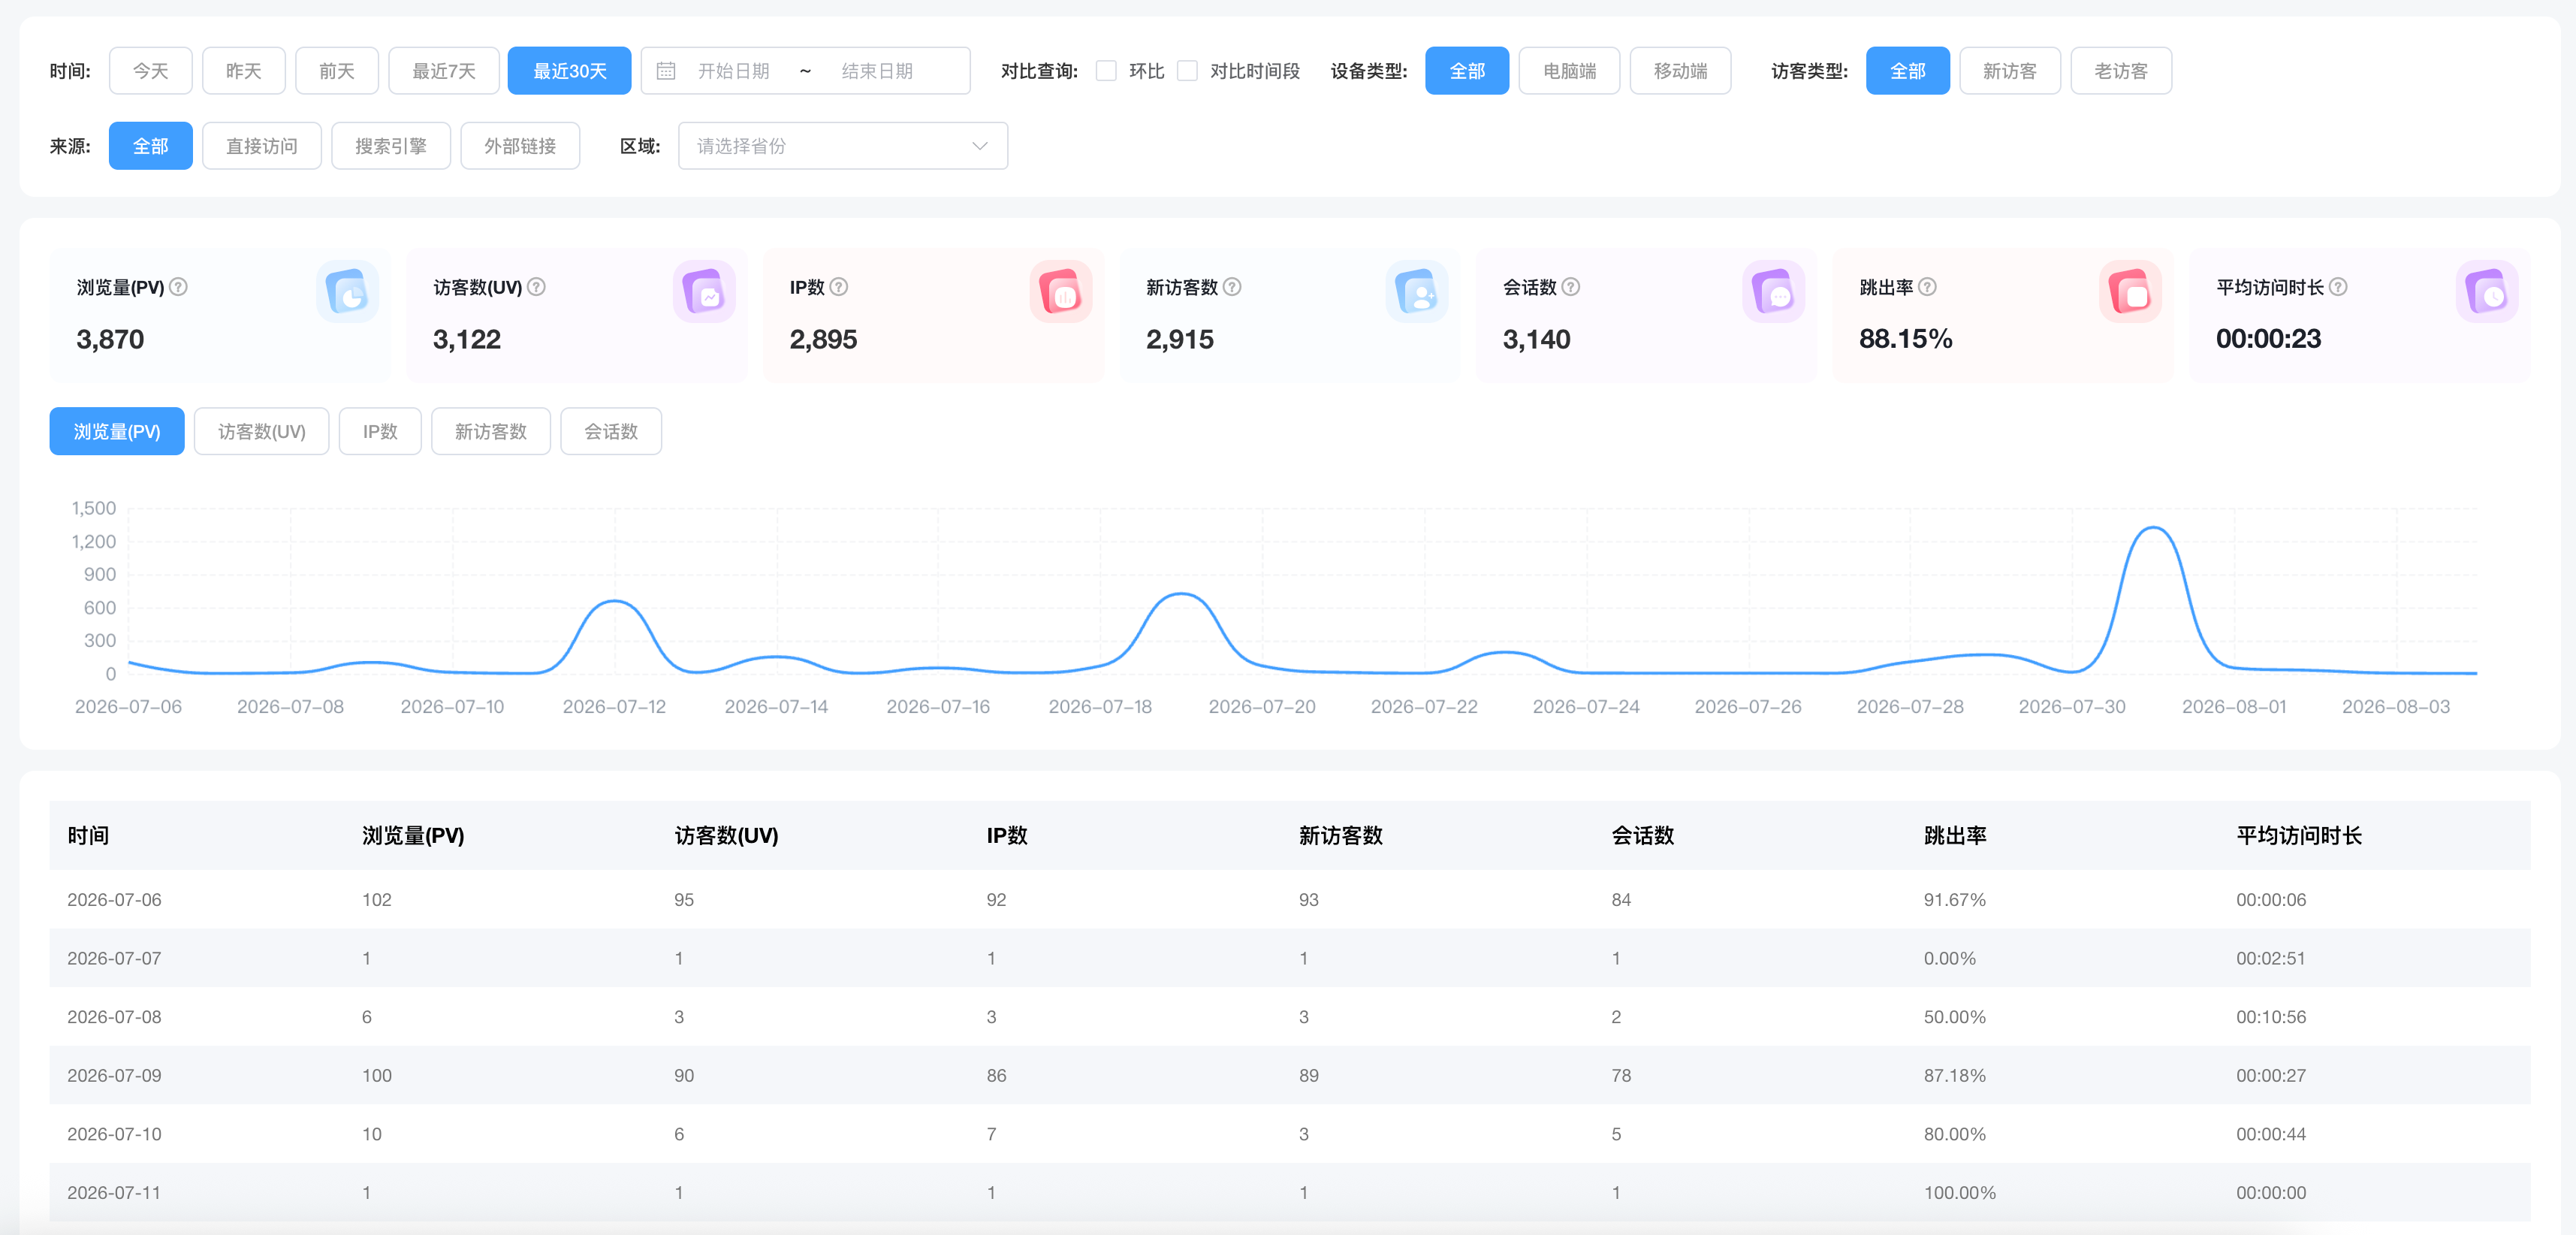Viewport: 2576px width, 1235px height.
Task: Click the 会话数 card icon
Action: [1773, 292]
